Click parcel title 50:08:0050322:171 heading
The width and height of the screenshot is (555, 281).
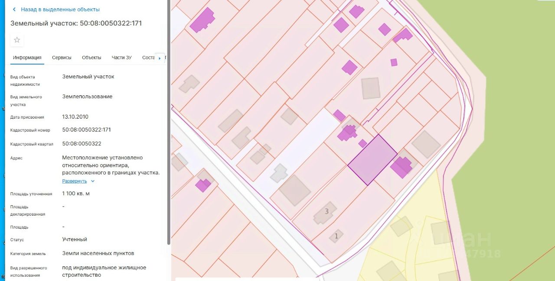(76, 23)
